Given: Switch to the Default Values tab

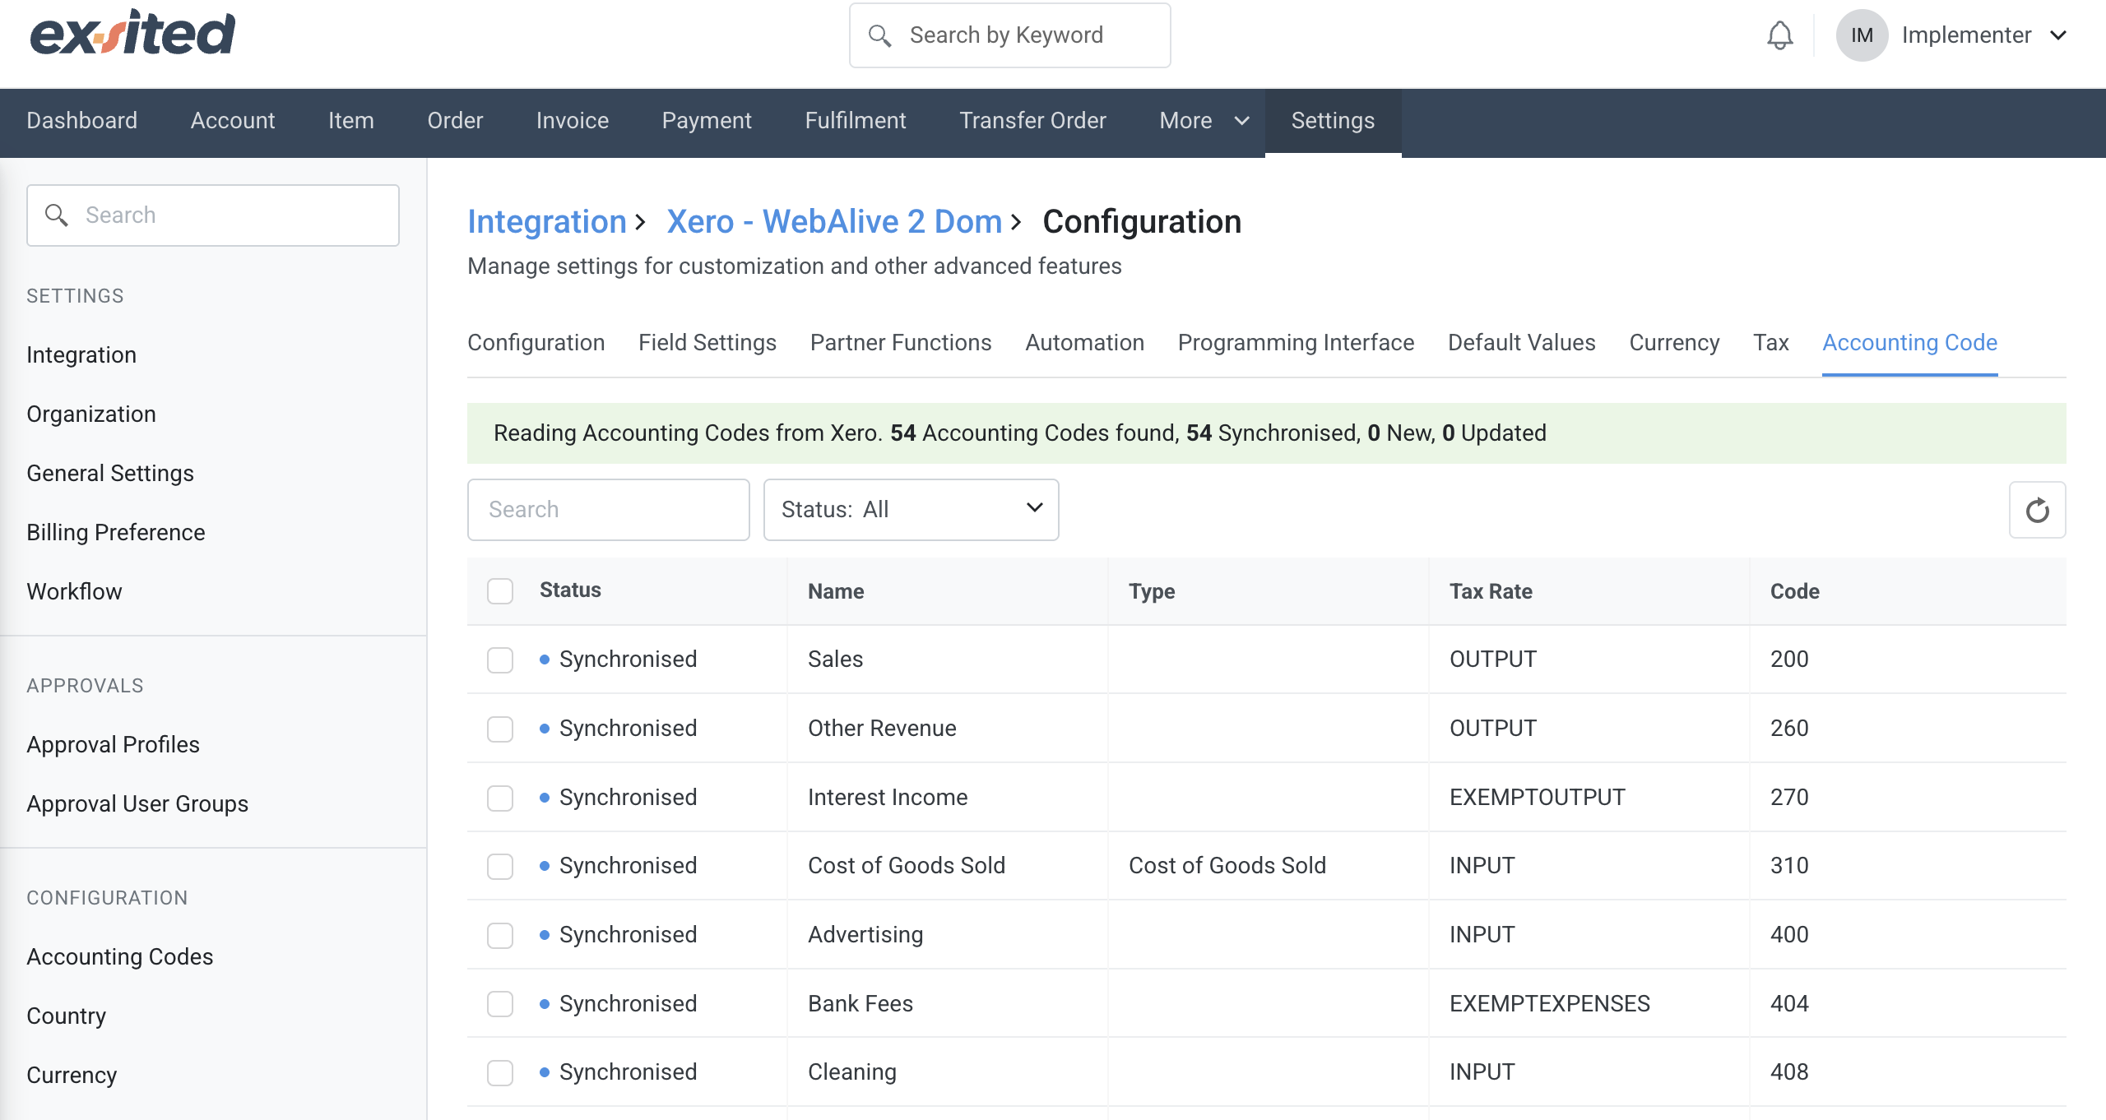Looking at the screenshot, I should click(1521, 342).
